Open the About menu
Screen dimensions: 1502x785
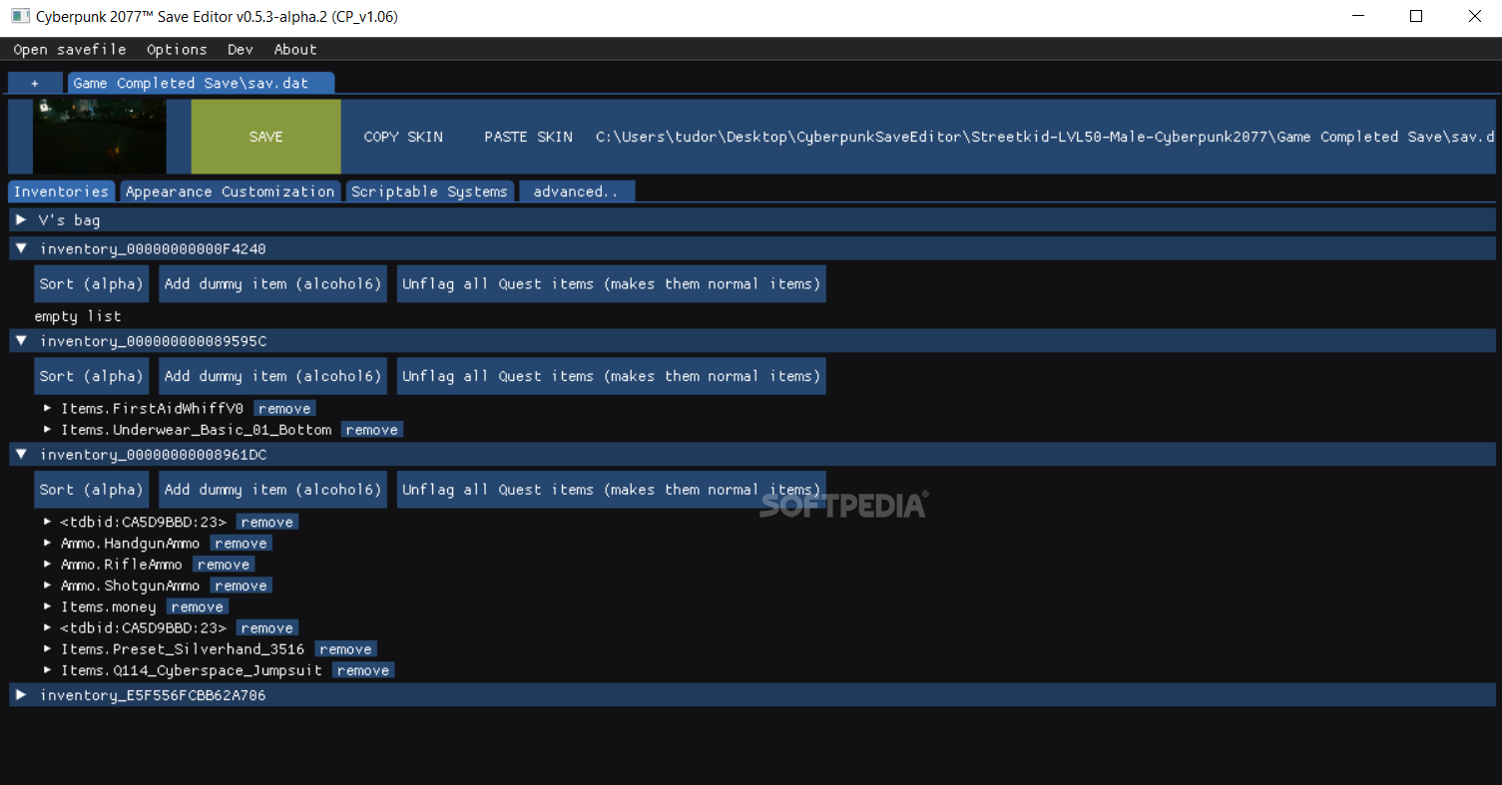(x=295, y=49)
